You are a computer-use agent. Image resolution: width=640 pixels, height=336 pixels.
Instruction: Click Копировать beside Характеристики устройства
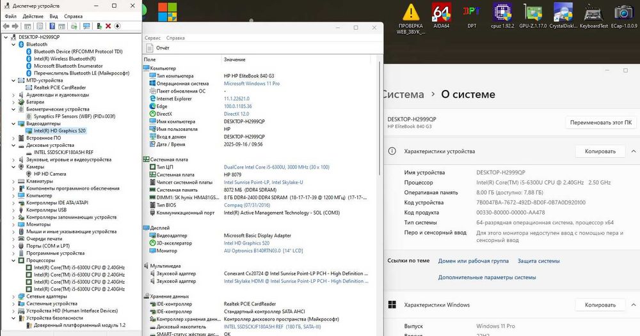point(600,151)
